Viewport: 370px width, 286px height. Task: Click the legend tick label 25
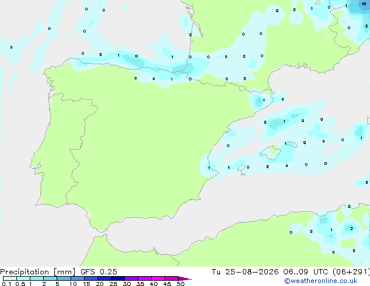pyautogui.click(x=113, y=284)
